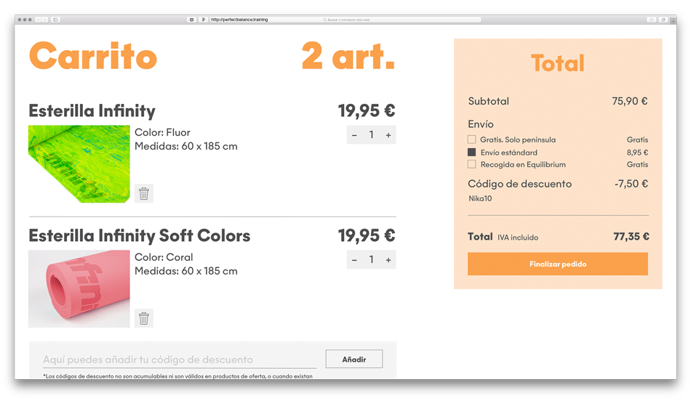Click the applied 'Nika10' discount code
691x406 pixels.
pos(480,198)
